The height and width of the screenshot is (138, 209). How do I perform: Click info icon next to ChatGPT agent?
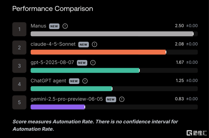pos(85,81)
